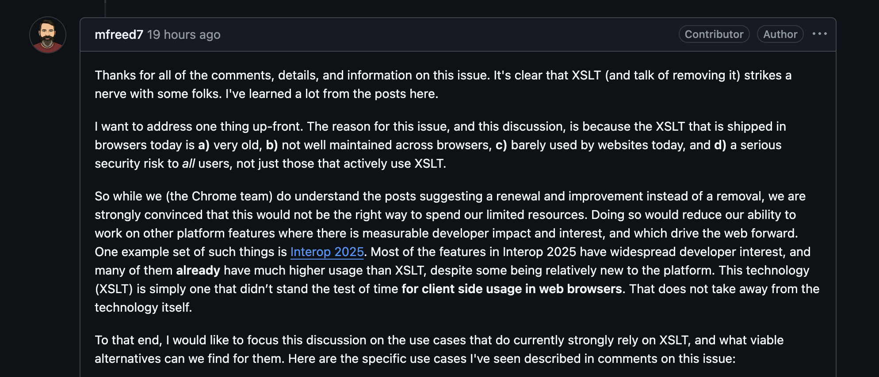Viewport: 879px width, 377px height.
Task: Click the bold "a)" list marker
Action: (203, 145)
